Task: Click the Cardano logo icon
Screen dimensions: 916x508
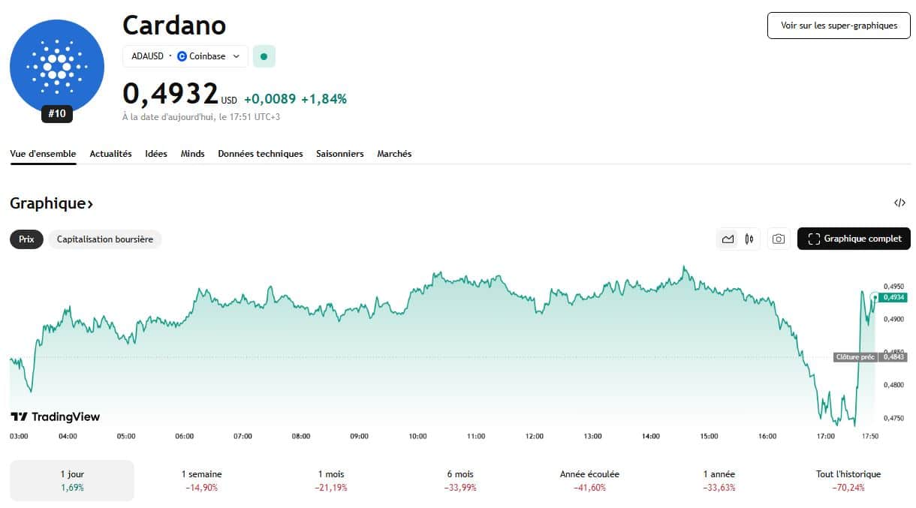Action: click(x=57, y=68)
